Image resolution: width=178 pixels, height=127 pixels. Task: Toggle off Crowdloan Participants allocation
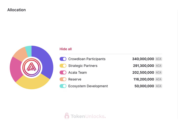(63, 59)
